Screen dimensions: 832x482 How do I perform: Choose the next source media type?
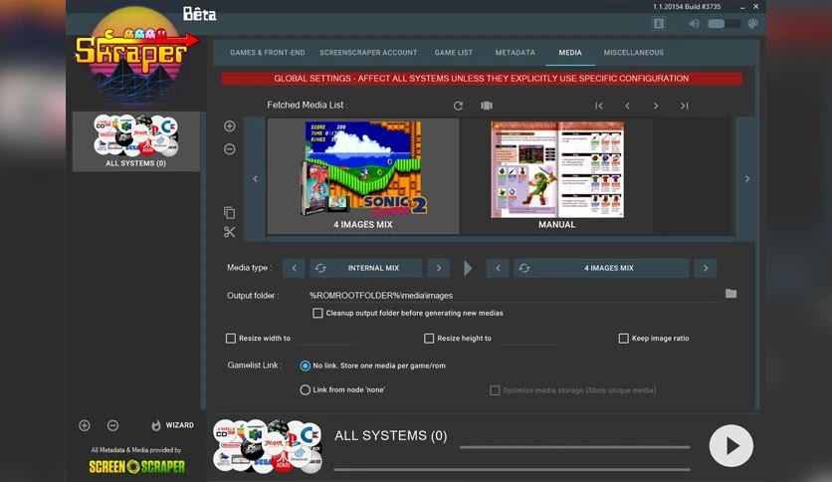click(x=439, y=268)
